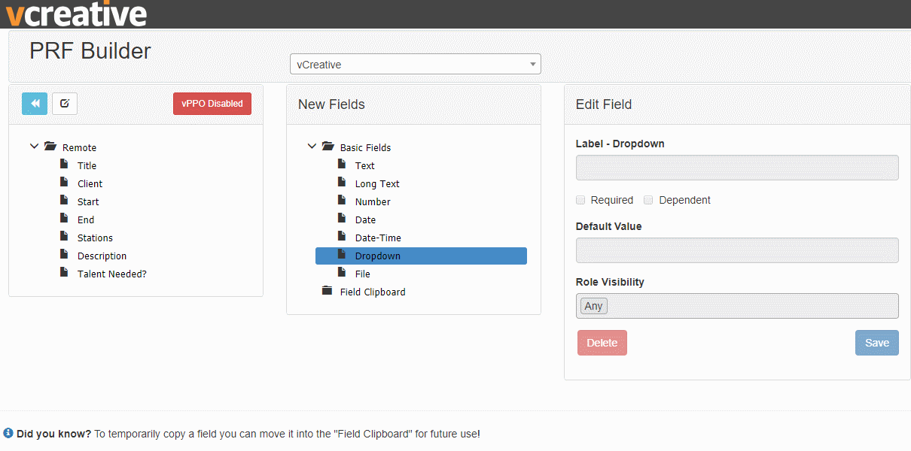Click the double-arrow back button
Image resolution: width=911 pixels, height=451 pixels.
pyautogui.click(x=35, y=104)
